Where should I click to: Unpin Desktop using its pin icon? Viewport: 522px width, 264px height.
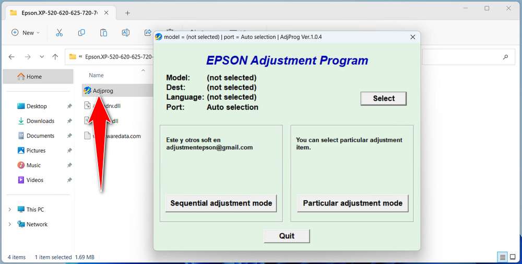(69, 106)
